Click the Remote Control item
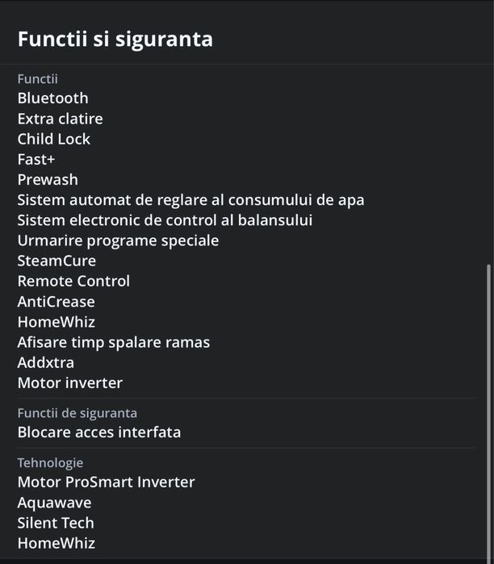The image size is (494, 564). pyautogui.click(x=73, y=281)
